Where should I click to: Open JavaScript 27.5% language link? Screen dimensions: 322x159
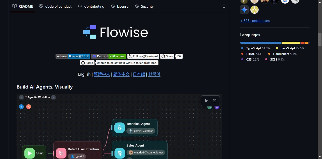click(x=290, y=48)
